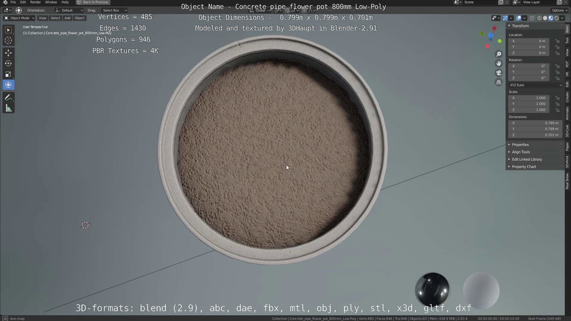Choose the Measure ruler tool
Viewport: 571px width, 321px height.
click(x=8, y=108)
